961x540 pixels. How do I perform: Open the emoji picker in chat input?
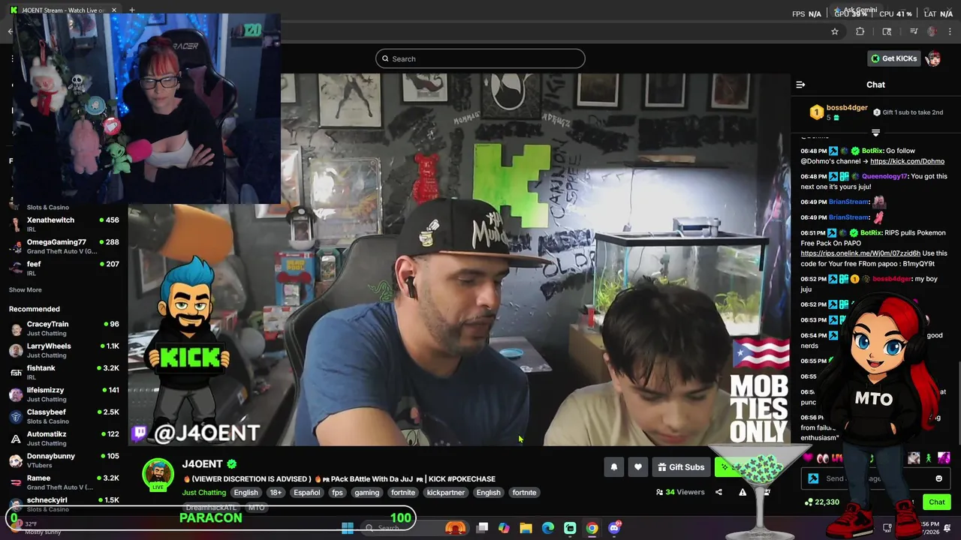[x=938, y=478]
